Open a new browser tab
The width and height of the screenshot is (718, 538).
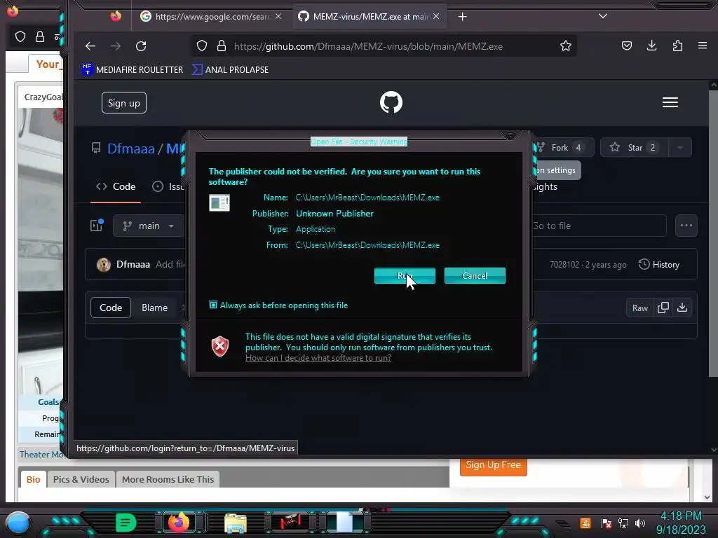(x=463, y=17)
